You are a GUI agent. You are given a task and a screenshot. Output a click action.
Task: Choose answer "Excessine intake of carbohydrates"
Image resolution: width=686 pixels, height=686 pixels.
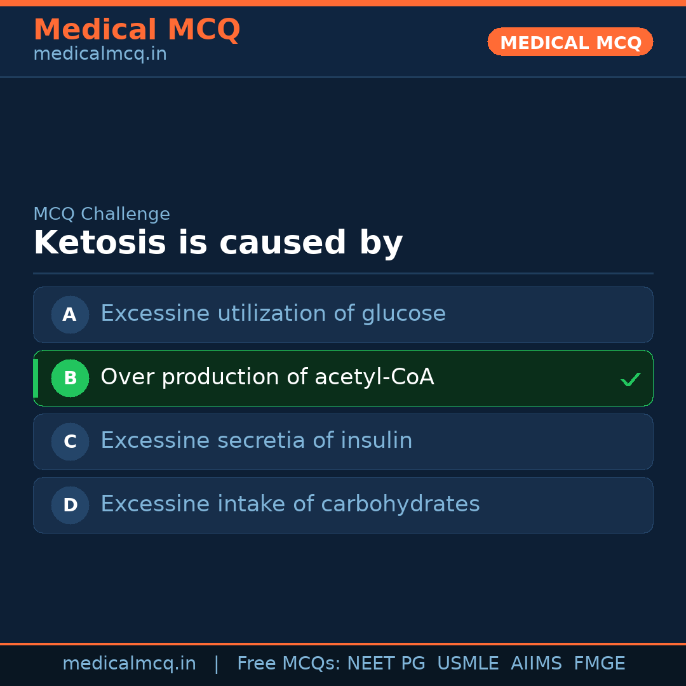(290, 504)
